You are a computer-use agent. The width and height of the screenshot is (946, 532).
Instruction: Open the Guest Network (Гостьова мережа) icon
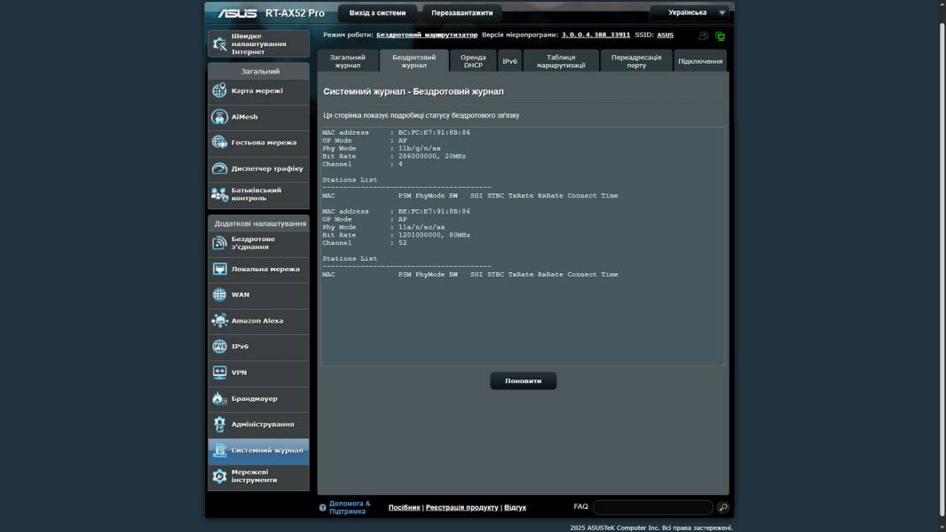[x=219, y=143]
